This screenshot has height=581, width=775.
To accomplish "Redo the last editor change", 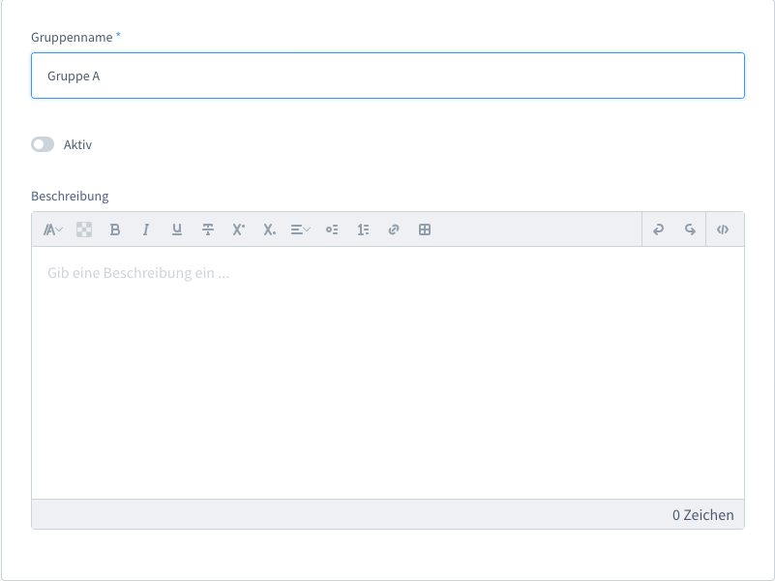I will [x=690, y=229].
